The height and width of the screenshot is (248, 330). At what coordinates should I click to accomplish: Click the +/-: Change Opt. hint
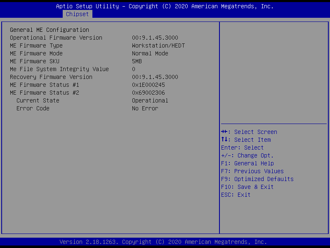[x=247, y=155]
